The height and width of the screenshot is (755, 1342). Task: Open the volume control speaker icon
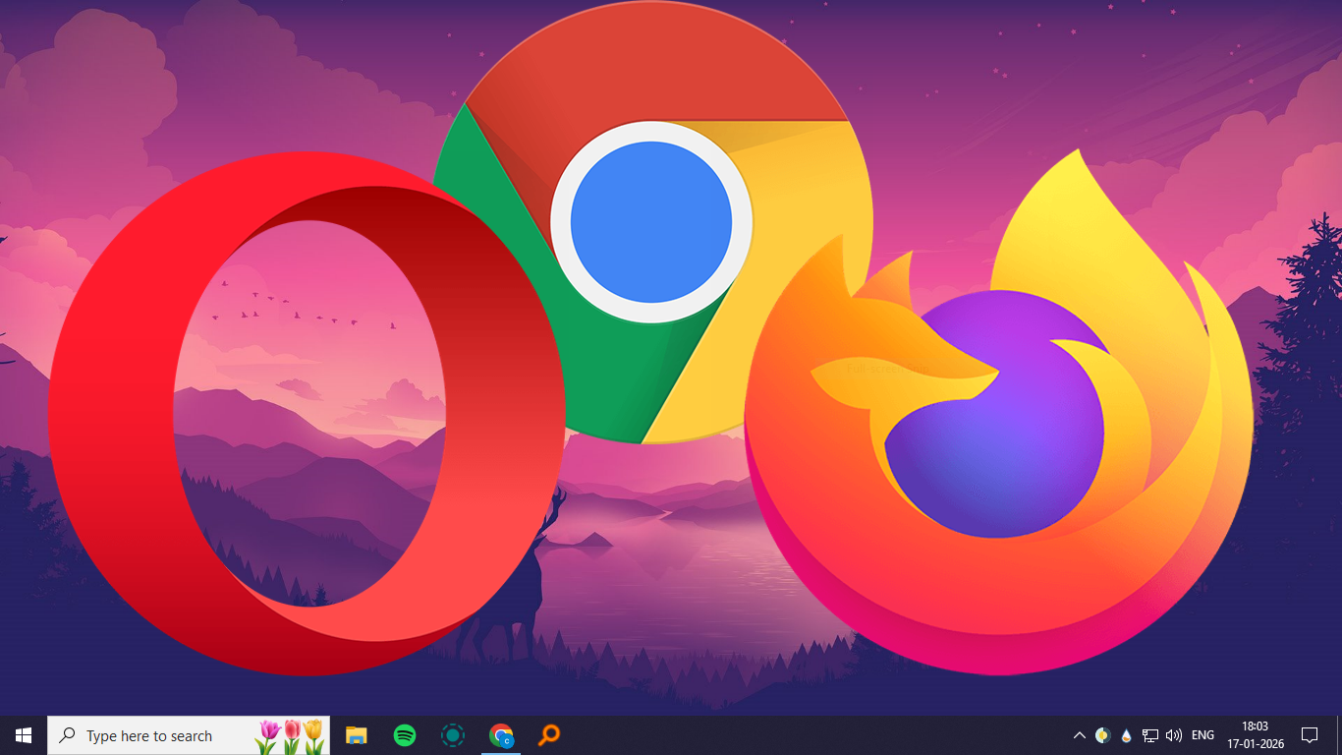(1174, 735)
